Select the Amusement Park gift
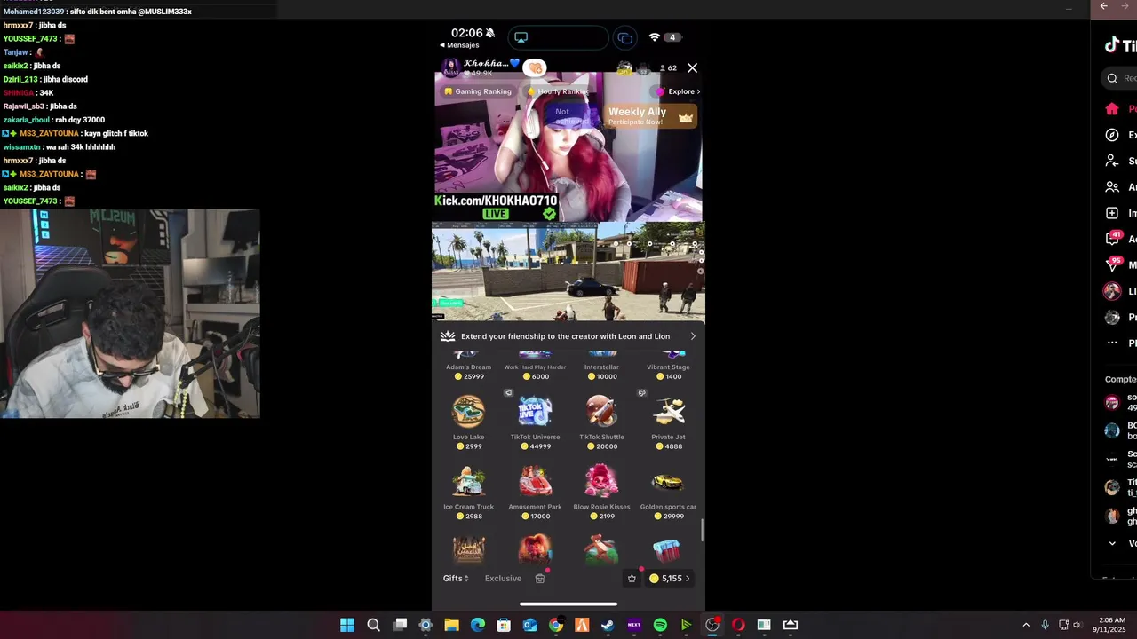1137x639 pixels. tap(535, 493)
